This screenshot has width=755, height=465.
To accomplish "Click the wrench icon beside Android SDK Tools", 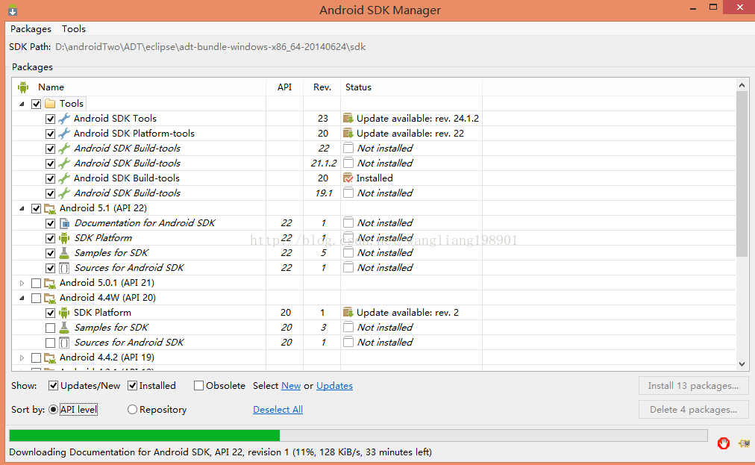I will point(64,119).
